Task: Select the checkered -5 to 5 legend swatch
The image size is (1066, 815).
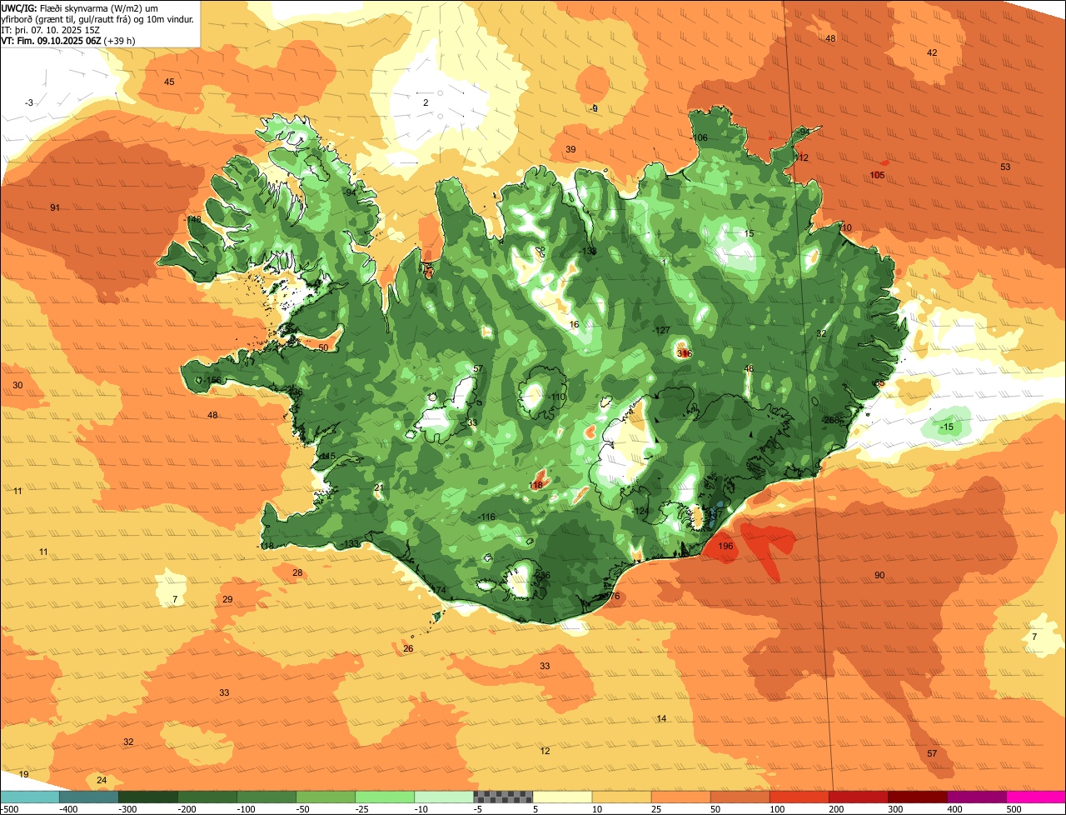Action: (x=503, y=797)
